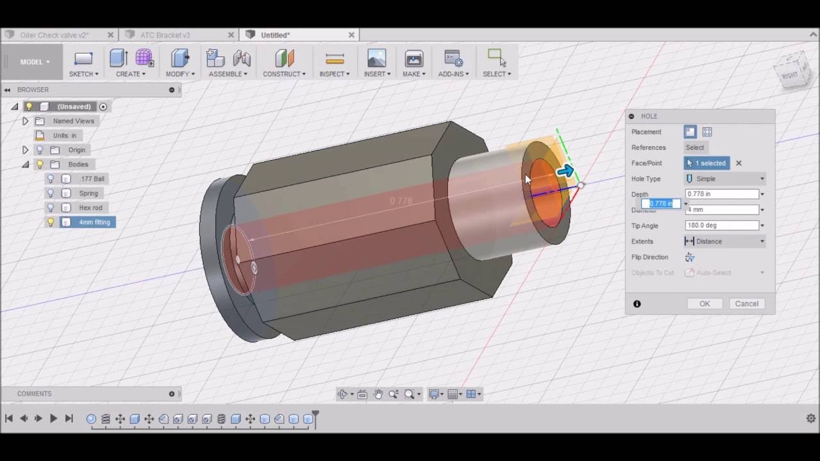The width and height of the screenshot is (820, 461).
Task: Open timeline settings gear icon
Action: (x=810, y=419)
